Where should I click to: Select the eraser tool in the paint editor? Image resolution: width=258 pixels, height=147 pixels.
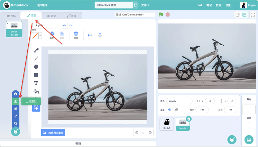(36, 50)
